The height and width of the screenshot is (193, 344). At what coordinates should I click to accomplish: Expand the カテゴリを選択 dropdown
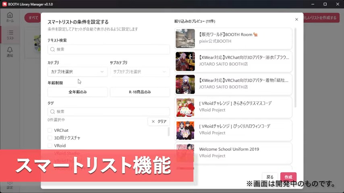77,72
